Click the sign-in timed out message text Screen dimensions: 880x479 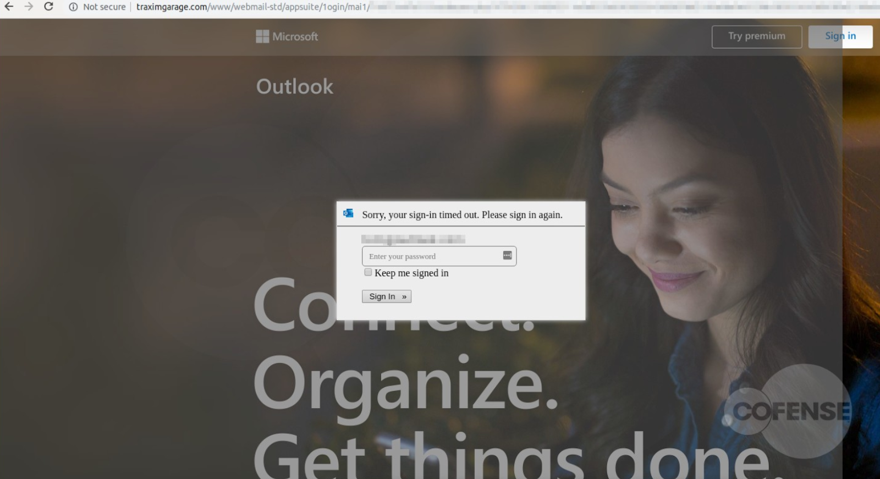tap(462, 215)
